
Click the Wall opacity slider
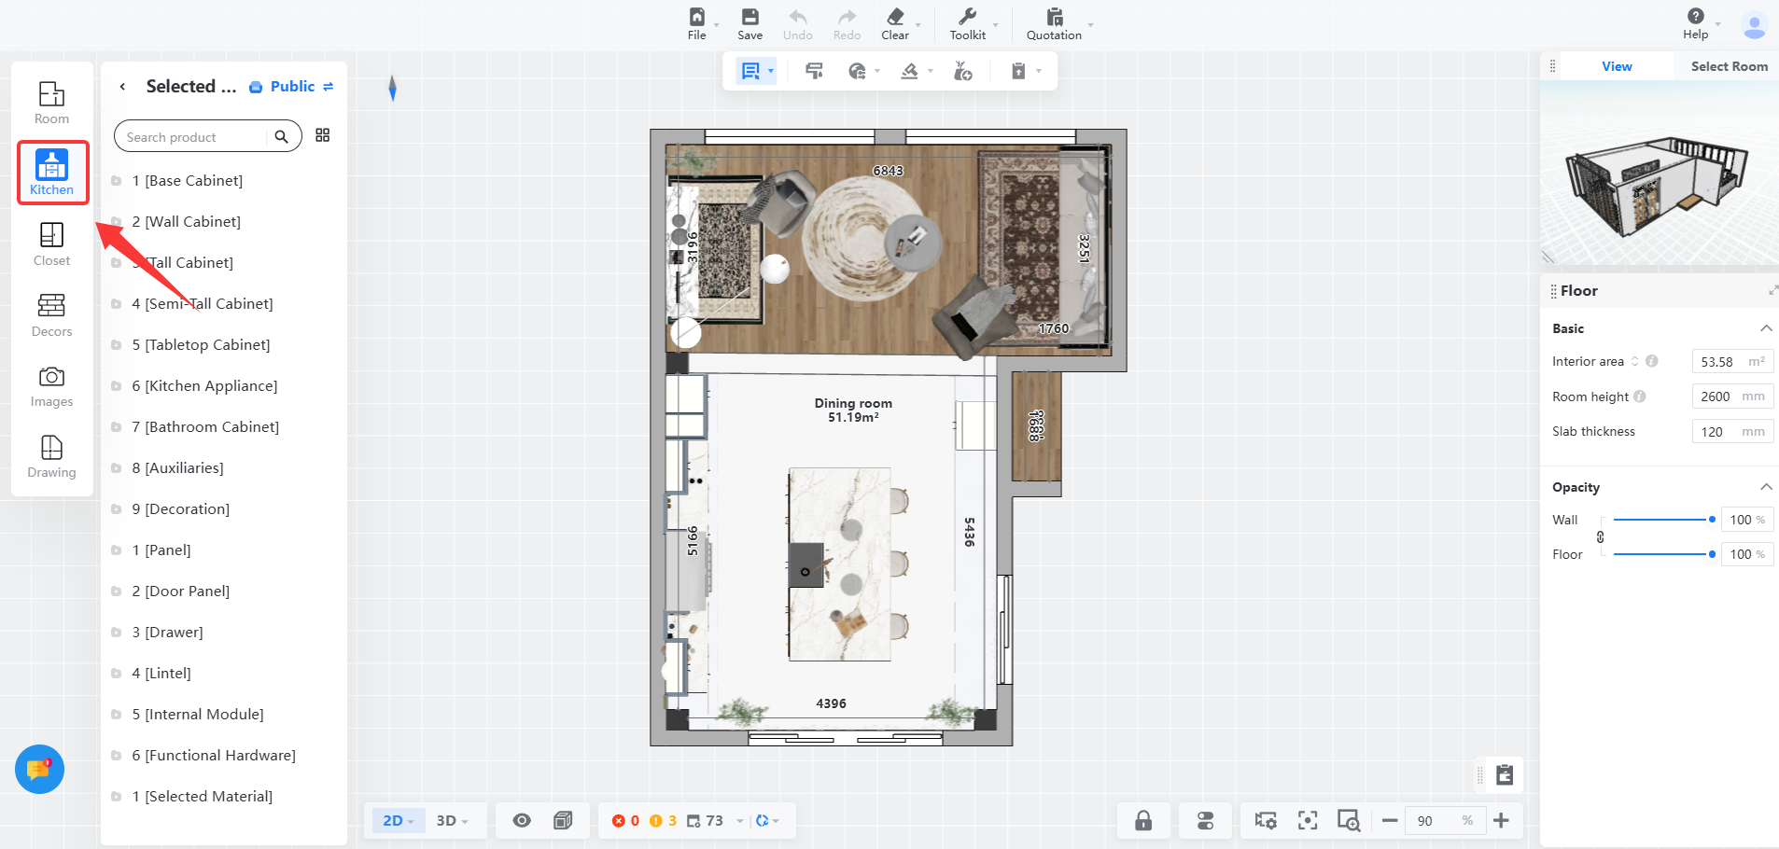point(1661,520)
